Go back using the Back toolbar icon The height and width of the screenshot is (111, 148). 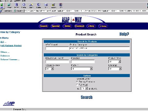(2, 6)
